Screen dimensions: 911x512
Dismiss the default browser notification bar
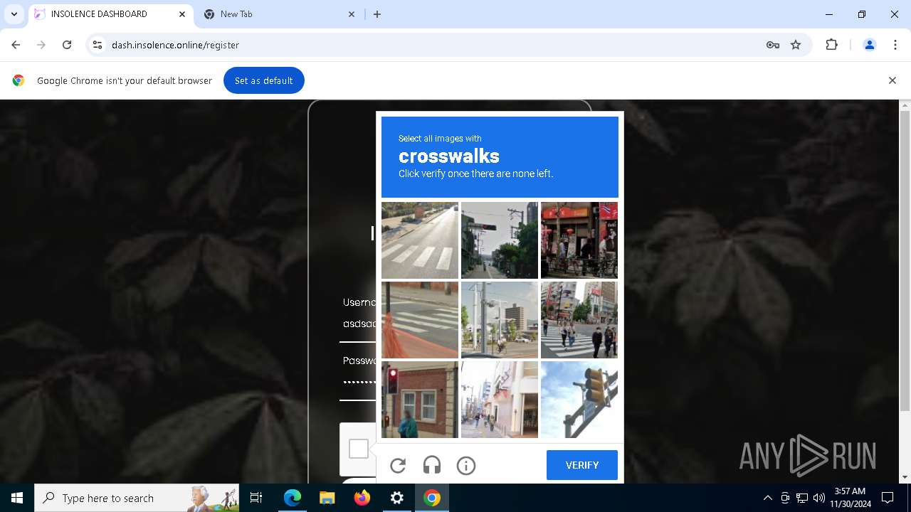[892, 80]
